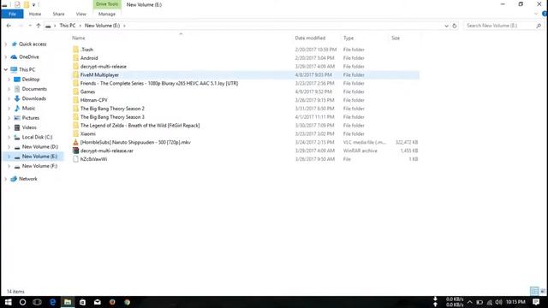This screenshot has width=548, height=308.
Task: Click the taskbar clock showing 10:15 PM
Action: [515, 302]
